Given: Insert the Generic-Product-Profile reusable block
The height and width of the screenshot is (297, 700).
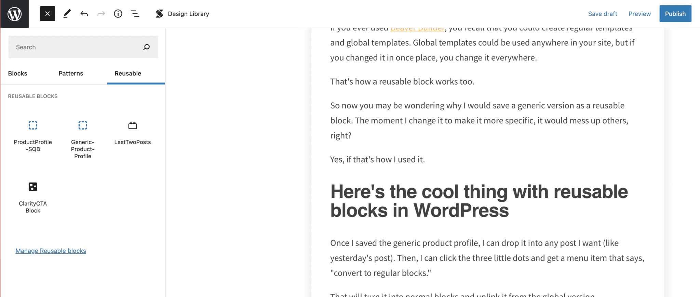Looking at the screenshot, I should (x=82, y=136).
